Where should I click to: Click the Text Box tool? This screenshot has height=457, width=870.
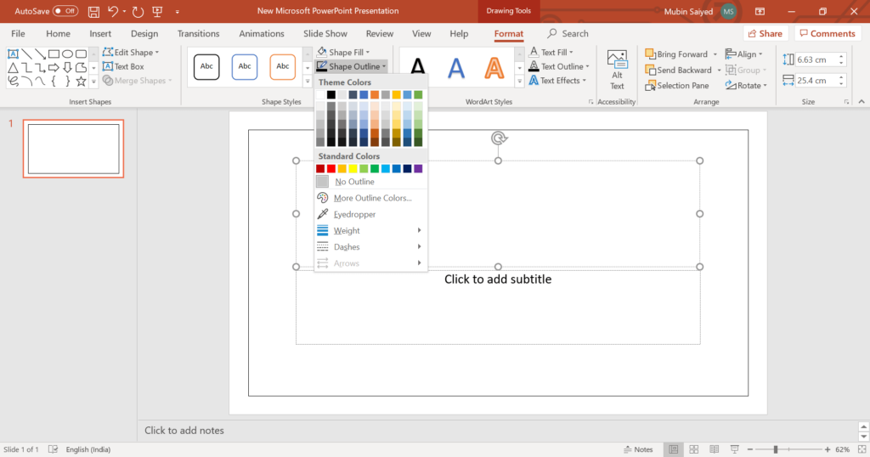(123, 66)
